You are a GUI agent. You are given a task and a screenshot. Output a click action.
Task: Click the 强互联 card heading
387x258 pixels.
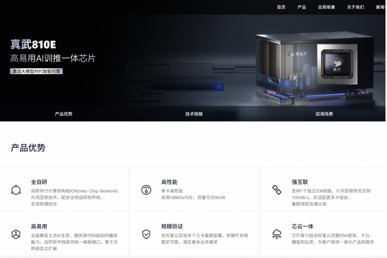click(300, 182)
